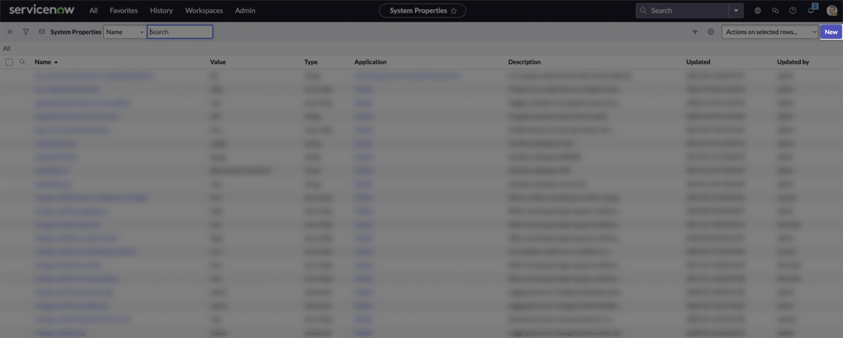Sort by the Updated column header
Screen dimensions: 843x338
click(698, 62)
